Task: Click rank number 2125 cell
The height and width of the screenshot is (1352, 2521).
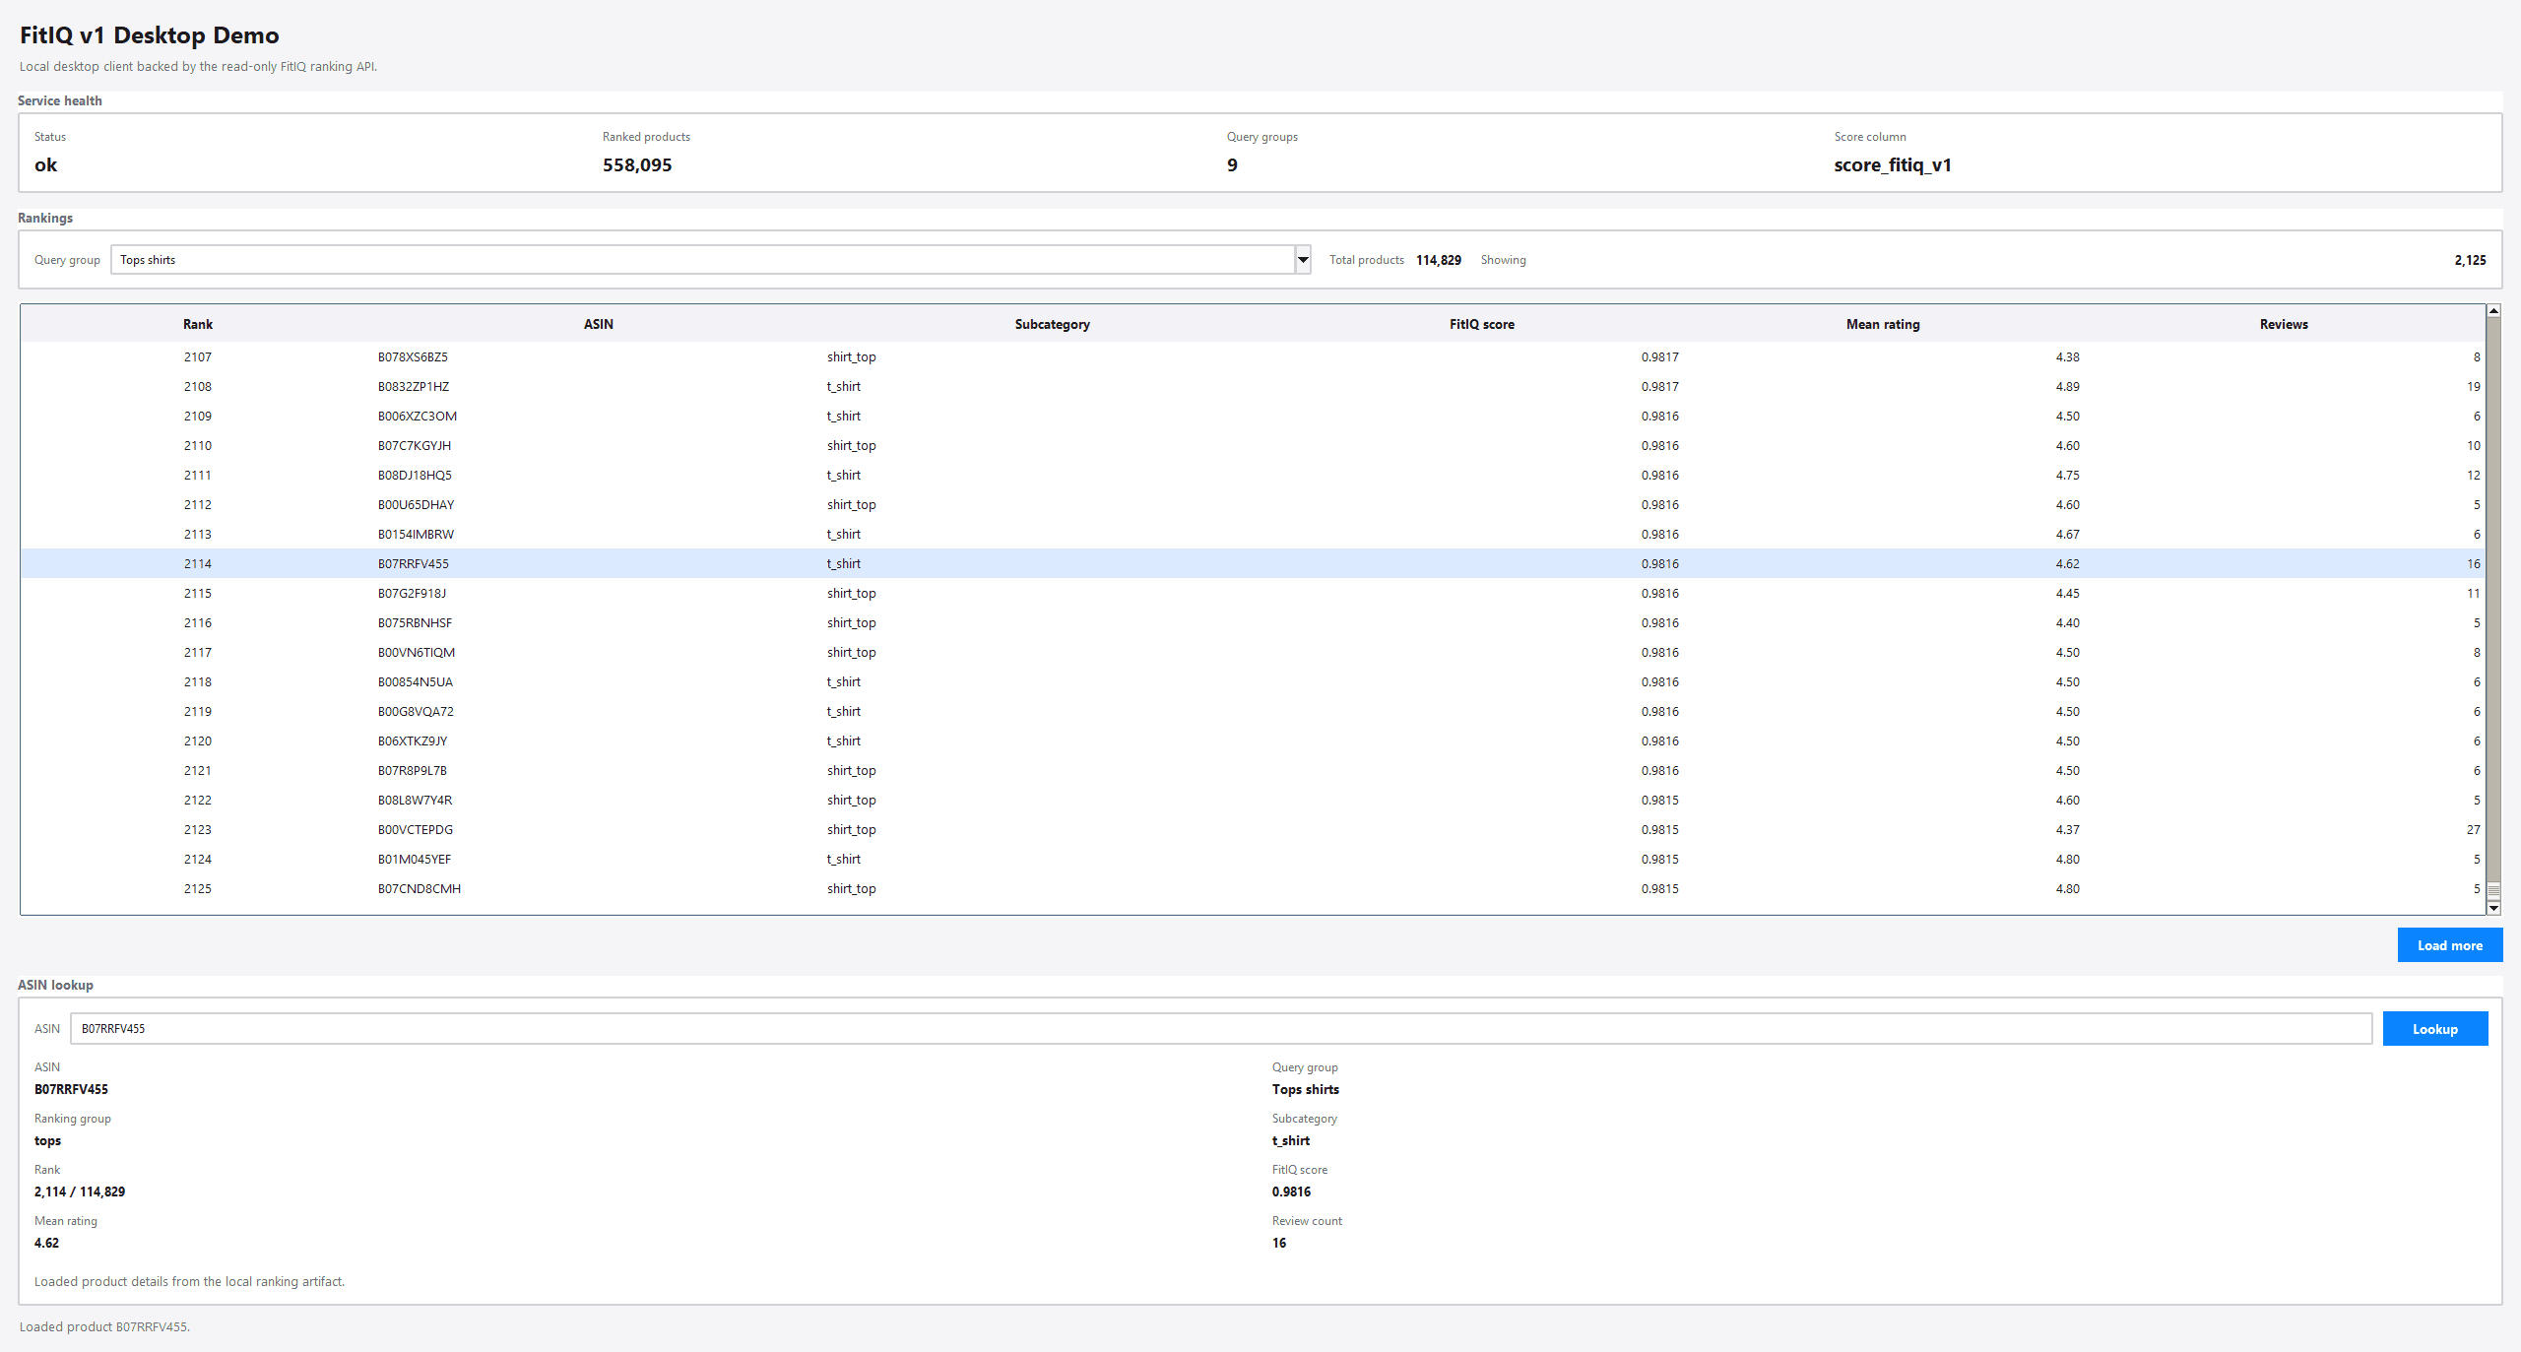Action: [x=198, y=888]
